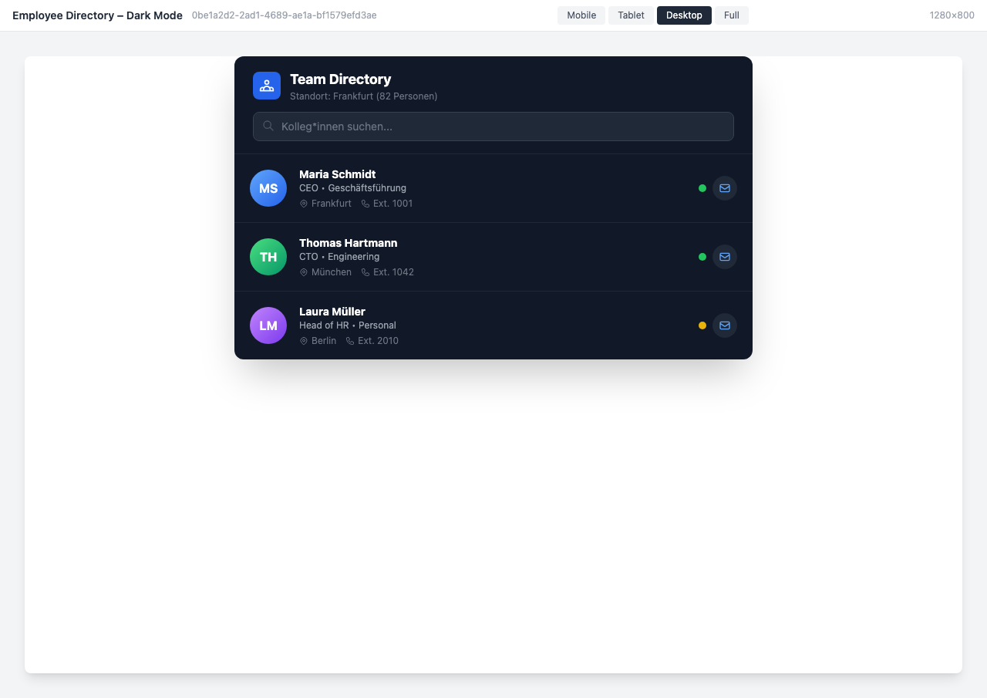Click the phone icon next to Ext. 1001
Viewport: 987px width, 698px height.
click(x=365, y=204)
